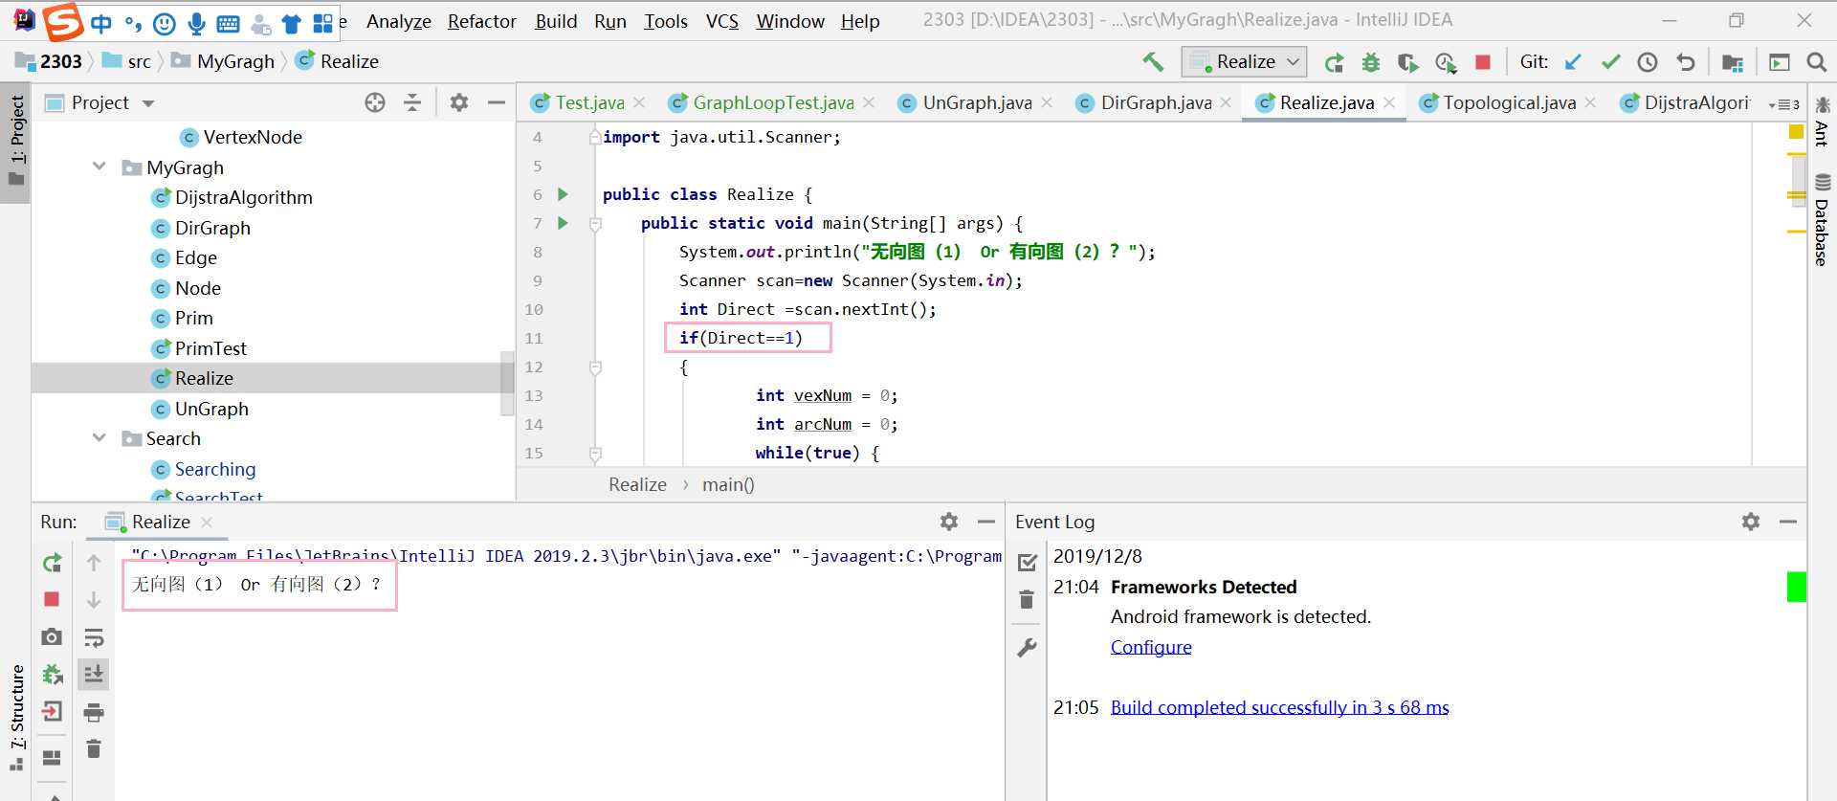Viewport: 1837px width, 801px height.
Task: Toggle scroll to end in Run console
Action: 94,675
